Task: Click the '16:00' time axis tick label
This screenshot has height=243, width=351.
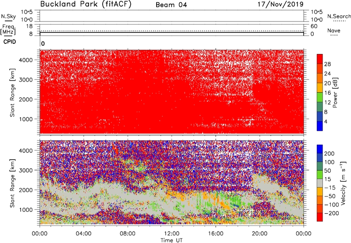Action: 215,234
